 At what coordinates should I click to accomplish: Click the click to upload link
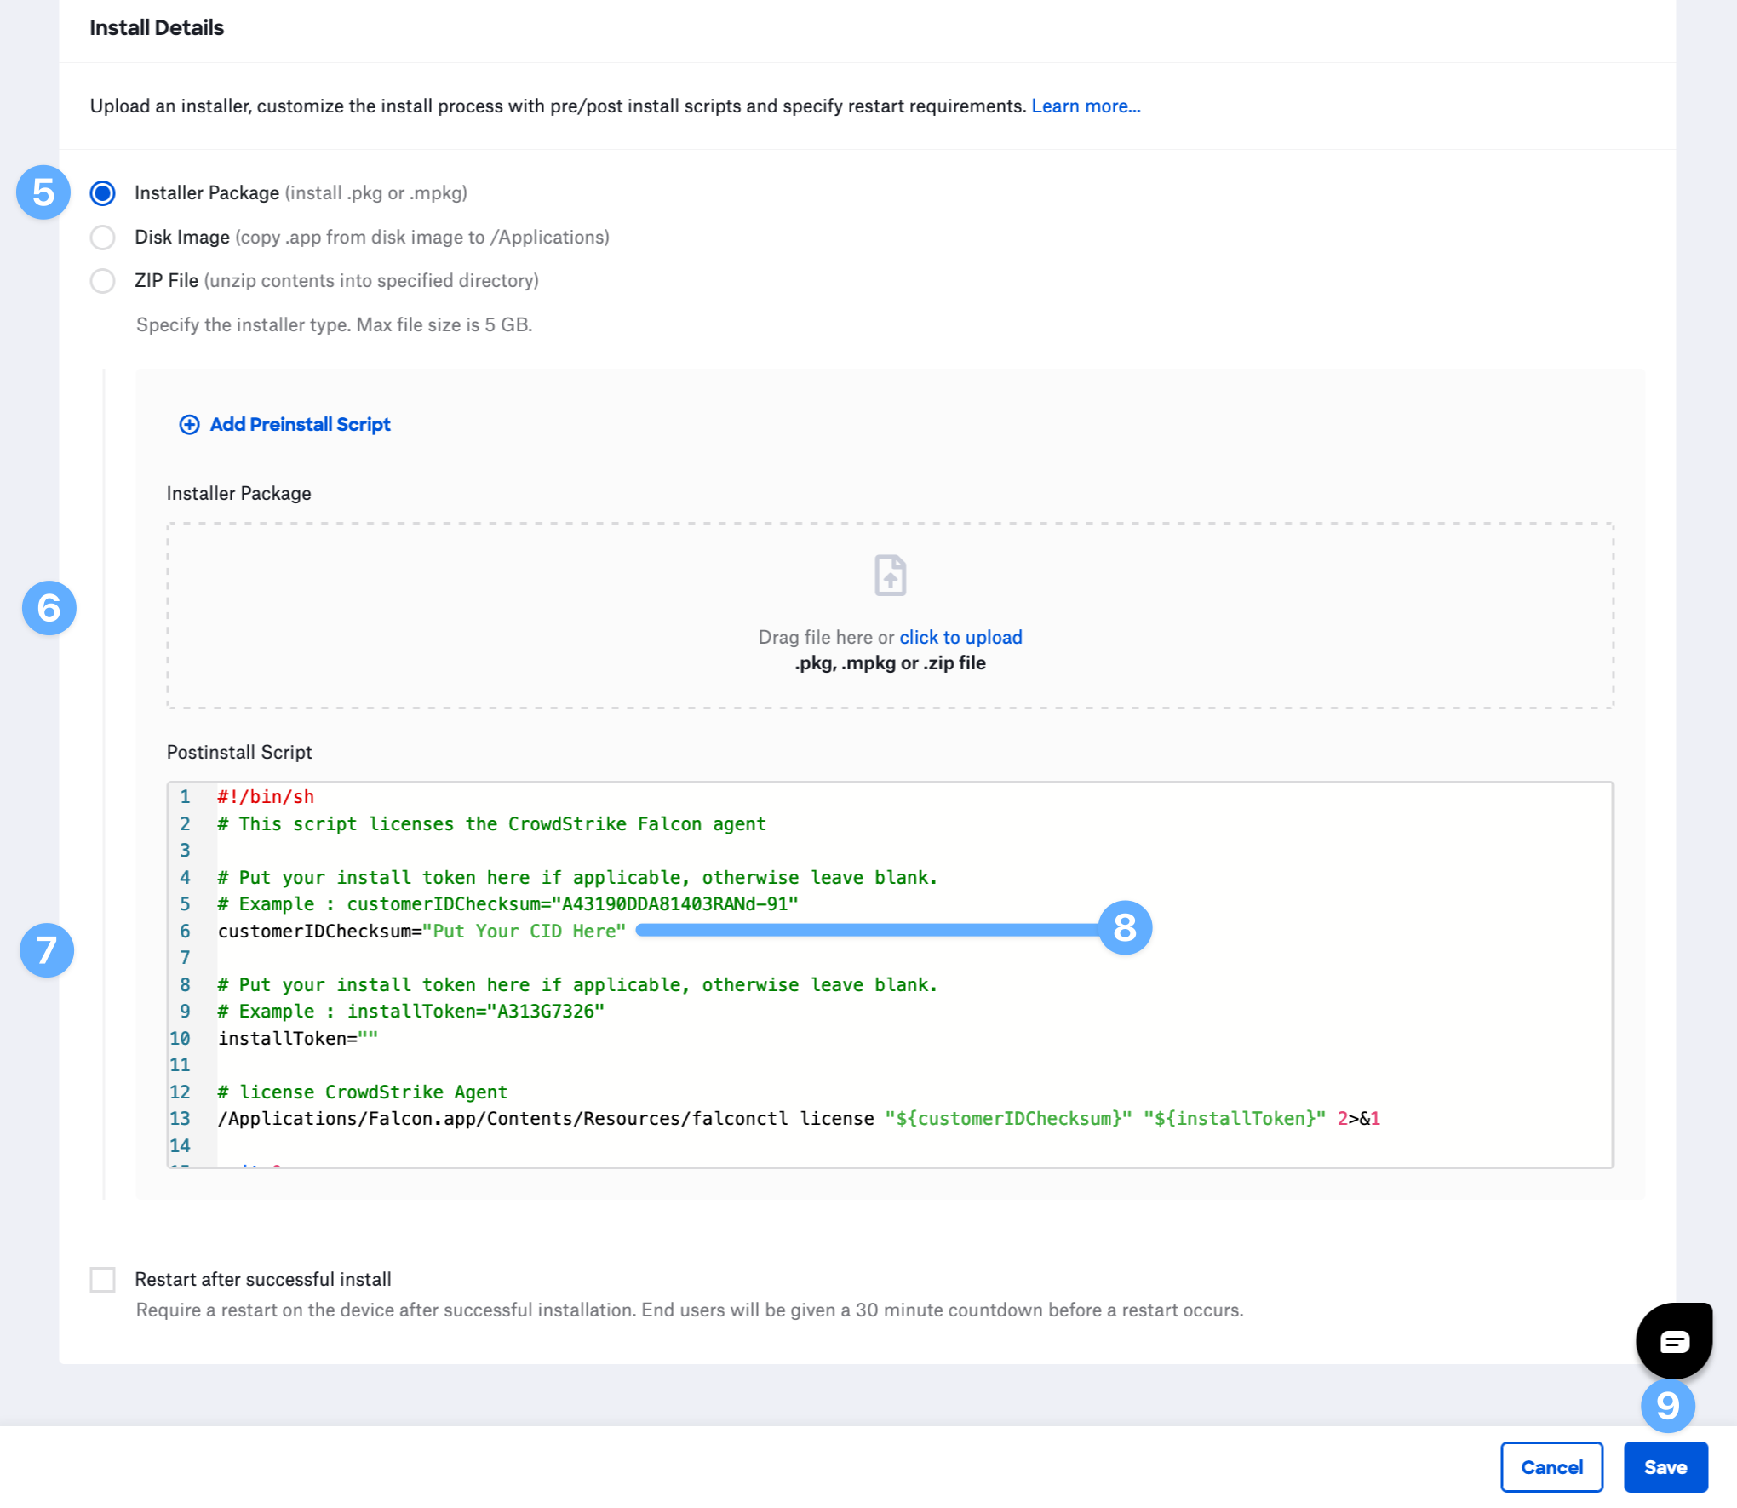pos(960,637)
